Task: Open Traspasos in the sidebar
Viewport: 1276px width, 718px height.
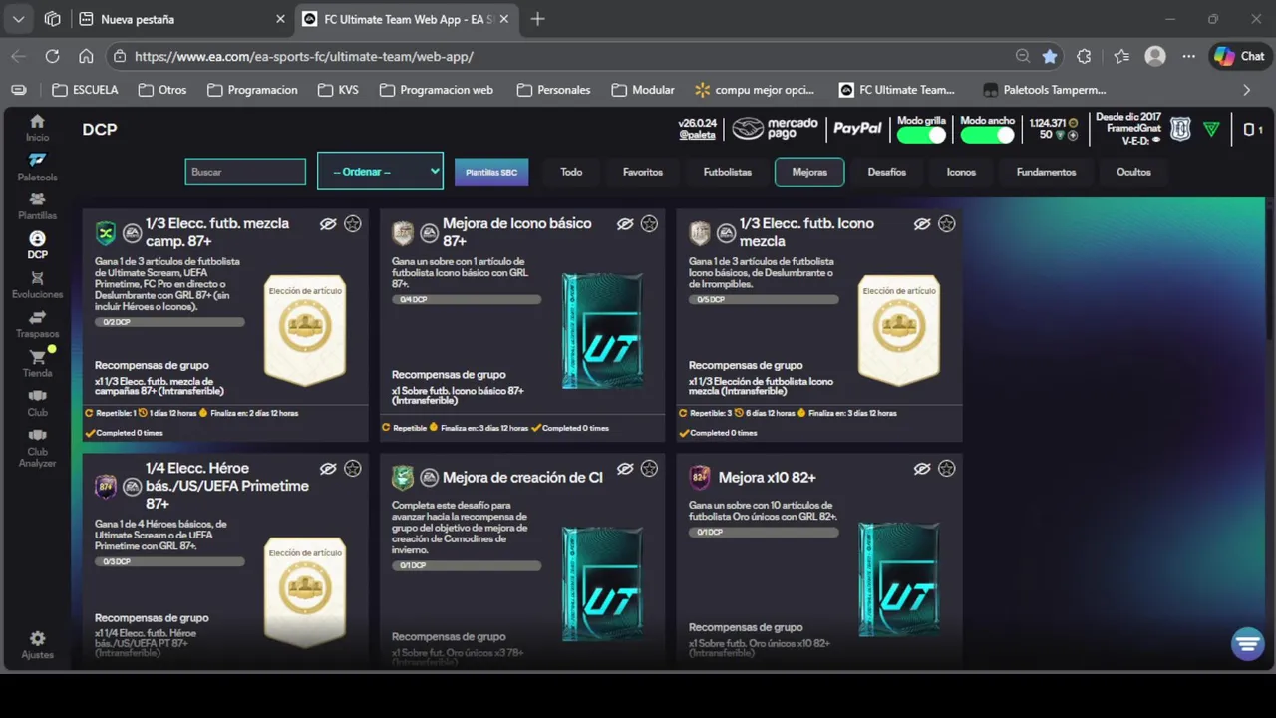Action: 37,324
